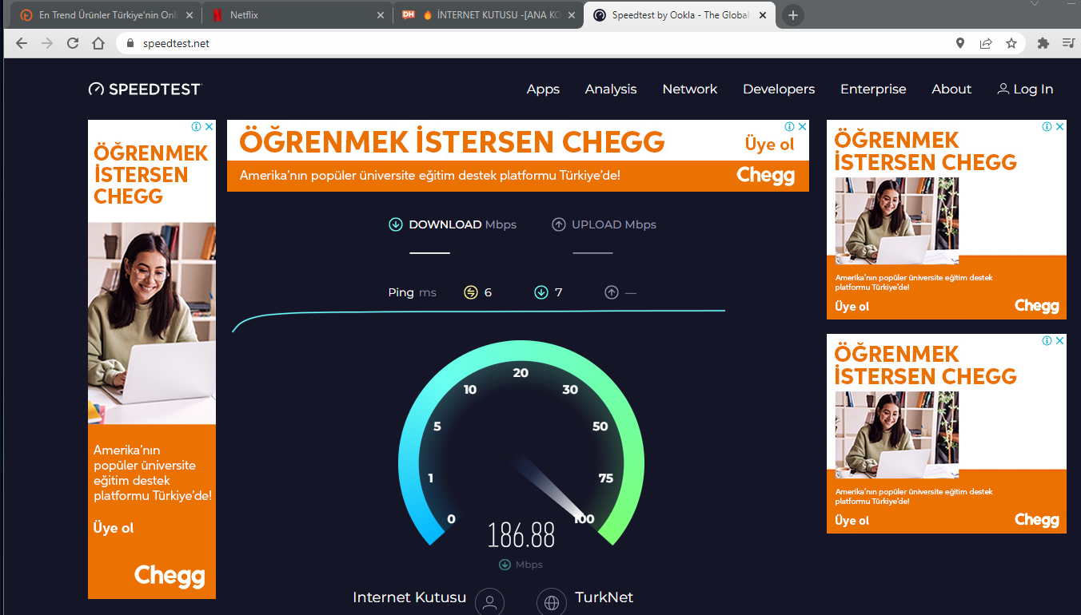Viewport: 1081px width, 615px height.
Task: Close the left sidebar Chegg ad
Action: (209, 126)
